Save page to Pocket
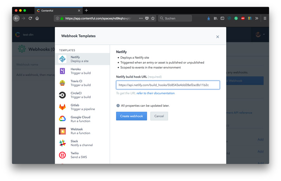 click(x=147, y=18)
